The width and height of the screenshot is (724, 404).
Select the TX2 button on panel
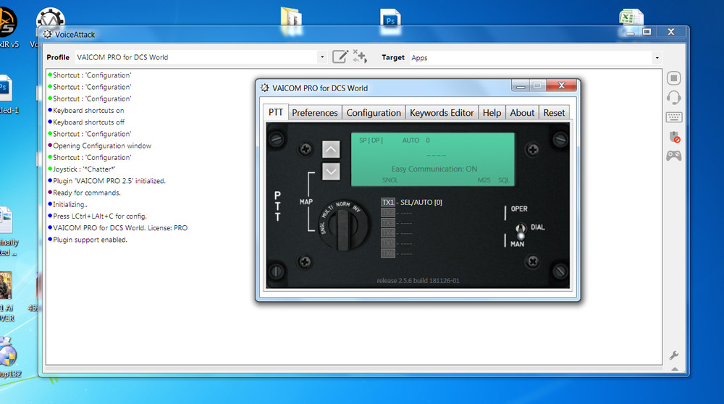point(388,212)
